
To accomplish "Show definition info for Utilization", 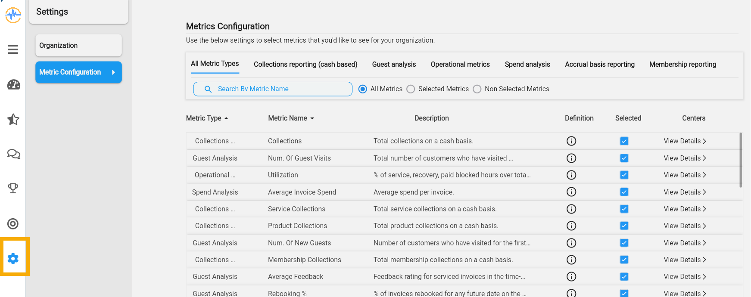I will pyautogui.click(x=571, y=175).
